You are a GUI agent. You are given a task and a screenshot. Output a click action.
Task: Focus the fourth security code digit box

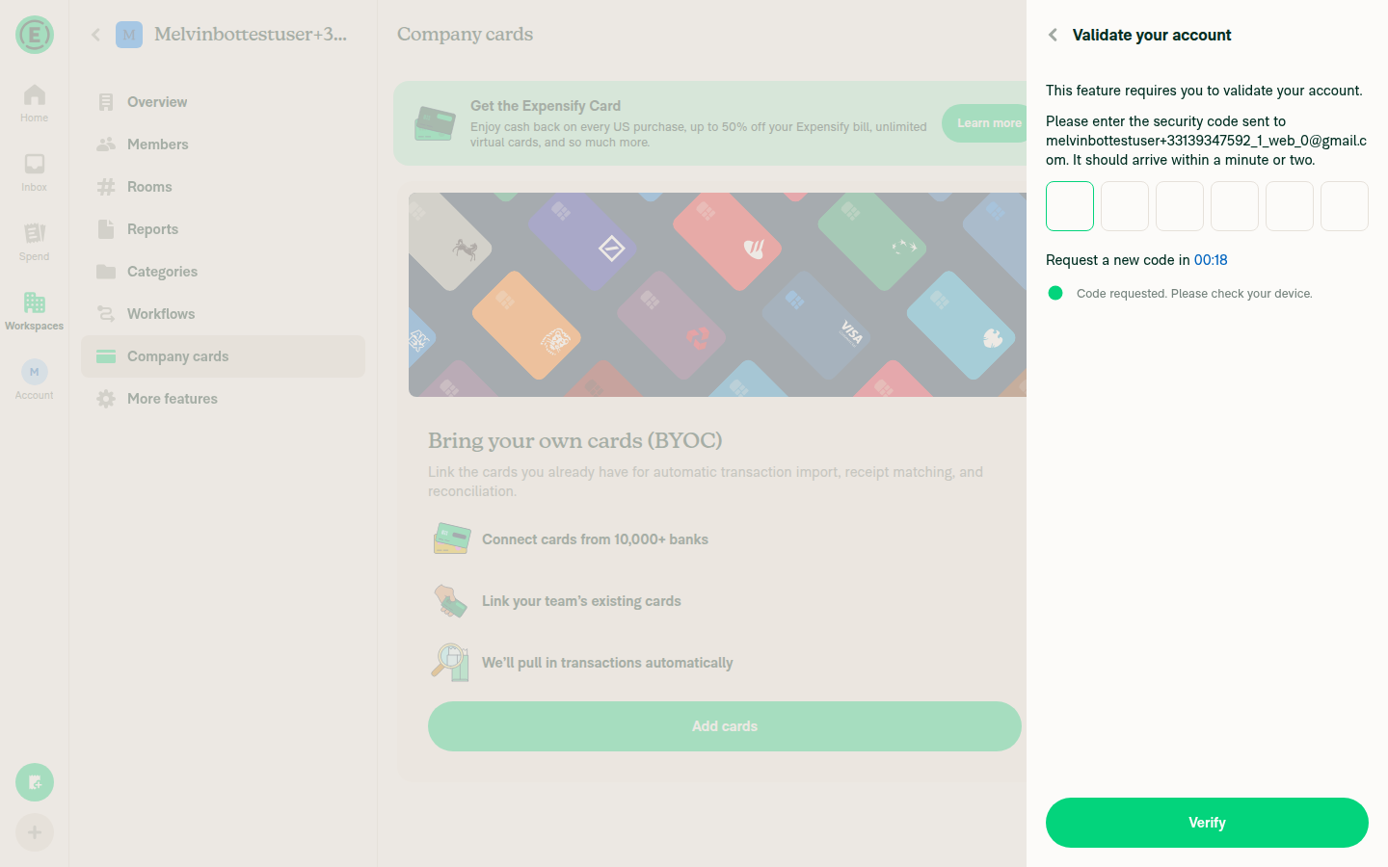click(1235, 206)
